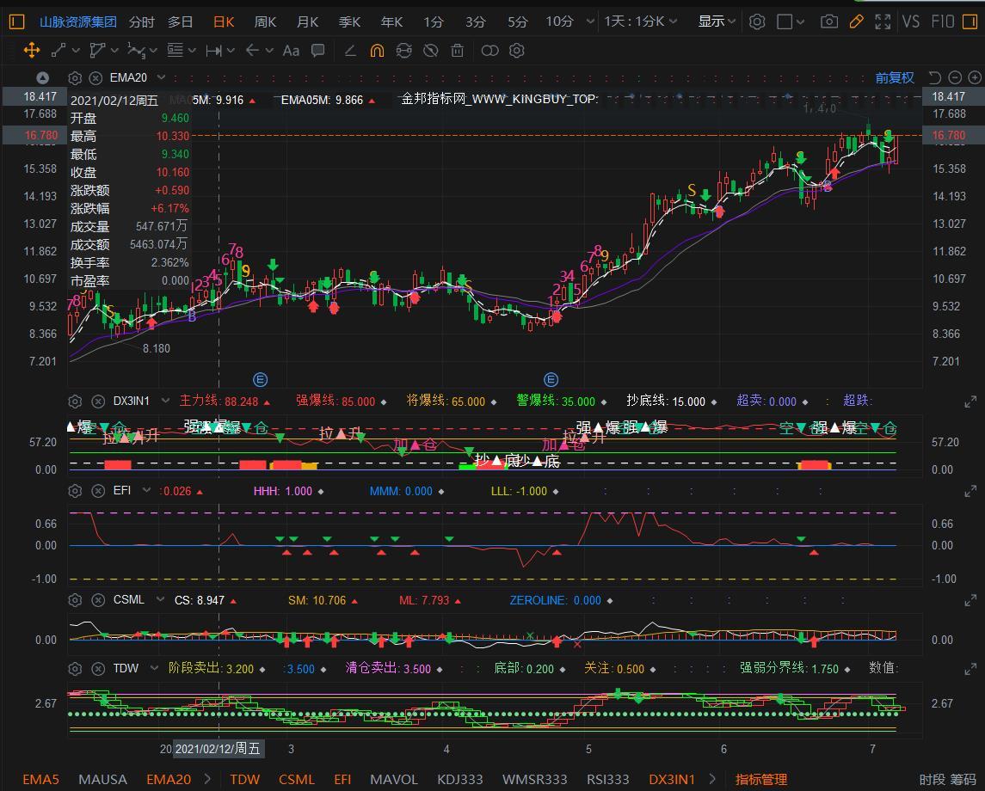985x791 pixels.
Task: Zoom out chart with minus circle
Action: point(955,77)
